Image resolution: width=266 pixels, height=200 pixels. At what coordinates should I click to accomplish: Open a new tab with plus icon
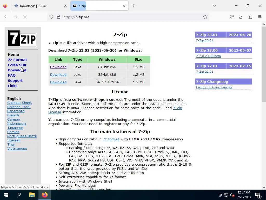pyautogui.click(x=134, y=6)
